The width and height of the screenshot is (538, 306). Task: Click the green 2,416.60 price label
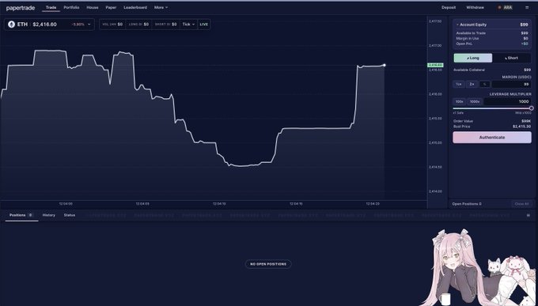tap(435, 65)
